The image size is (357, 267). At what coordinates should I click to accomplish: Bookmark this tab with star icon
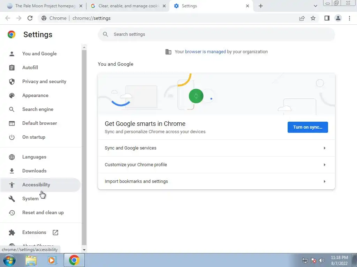313,18
